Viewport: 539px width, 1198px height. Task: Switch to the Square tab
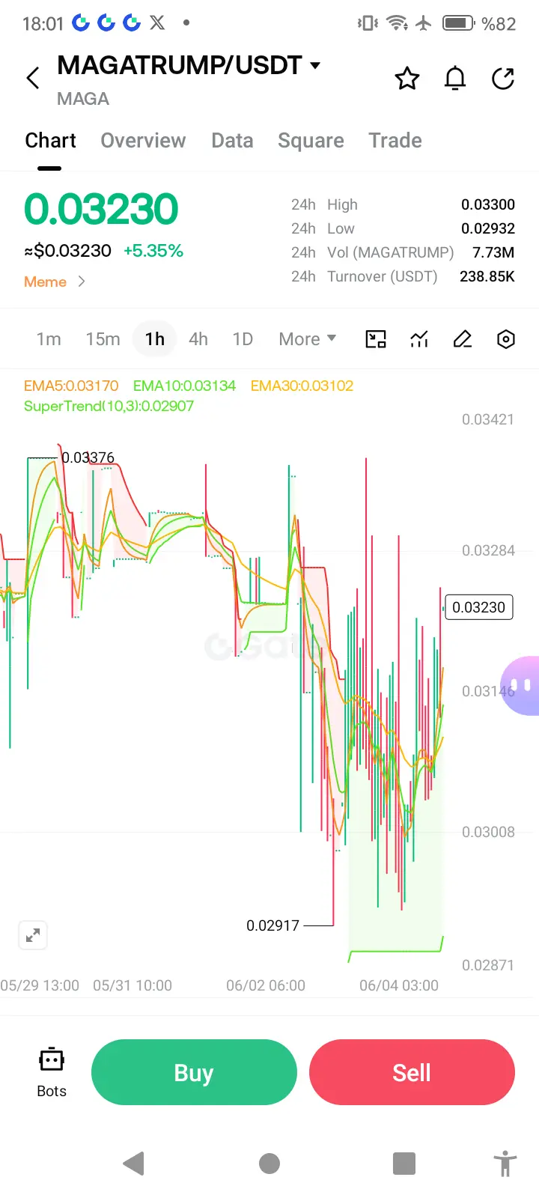click(311, 141)
